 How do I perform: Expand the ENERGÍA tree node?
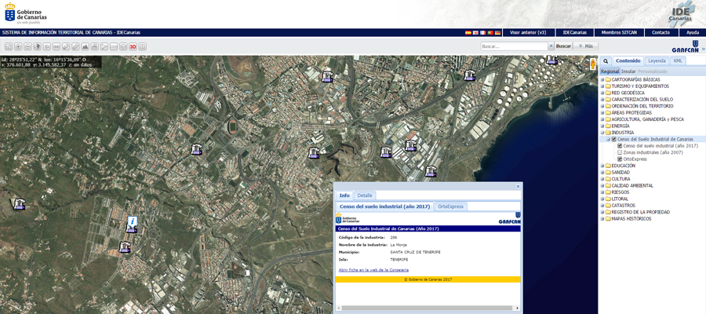(x=602, y=126)
